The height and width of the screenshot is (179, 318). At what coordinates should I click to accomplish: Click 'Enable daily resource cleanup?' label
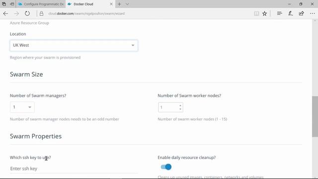(x=187, y=158)
